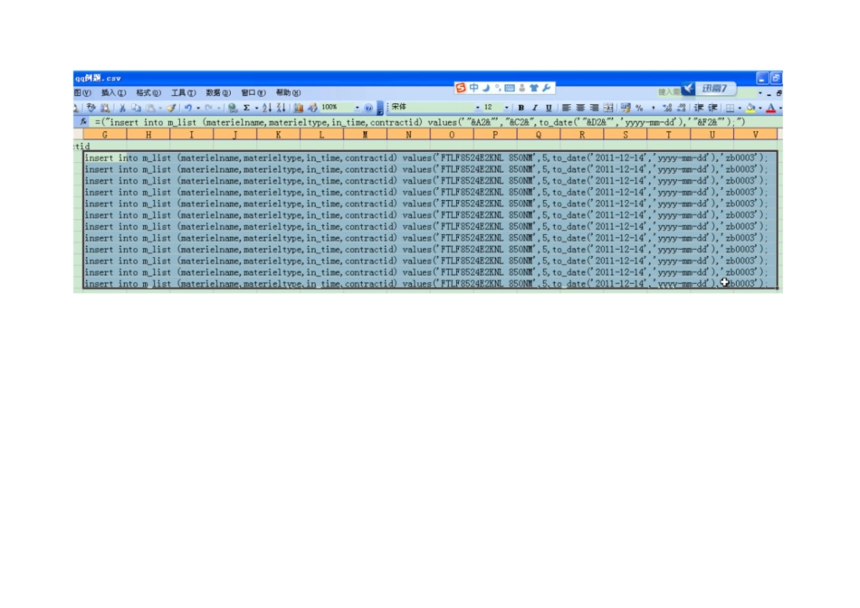860x608 pixels.
Task: Open the 数据(D) menu
Action: (218, 92)
